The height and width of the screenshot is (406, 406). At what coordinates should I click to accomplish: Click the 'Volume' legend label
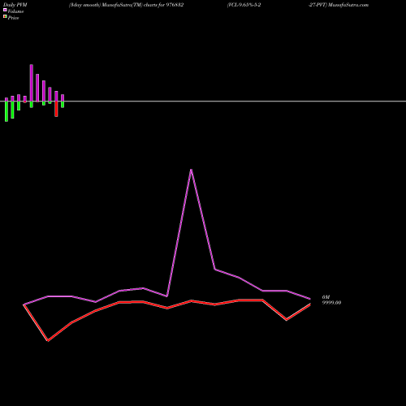coord(15,11)
